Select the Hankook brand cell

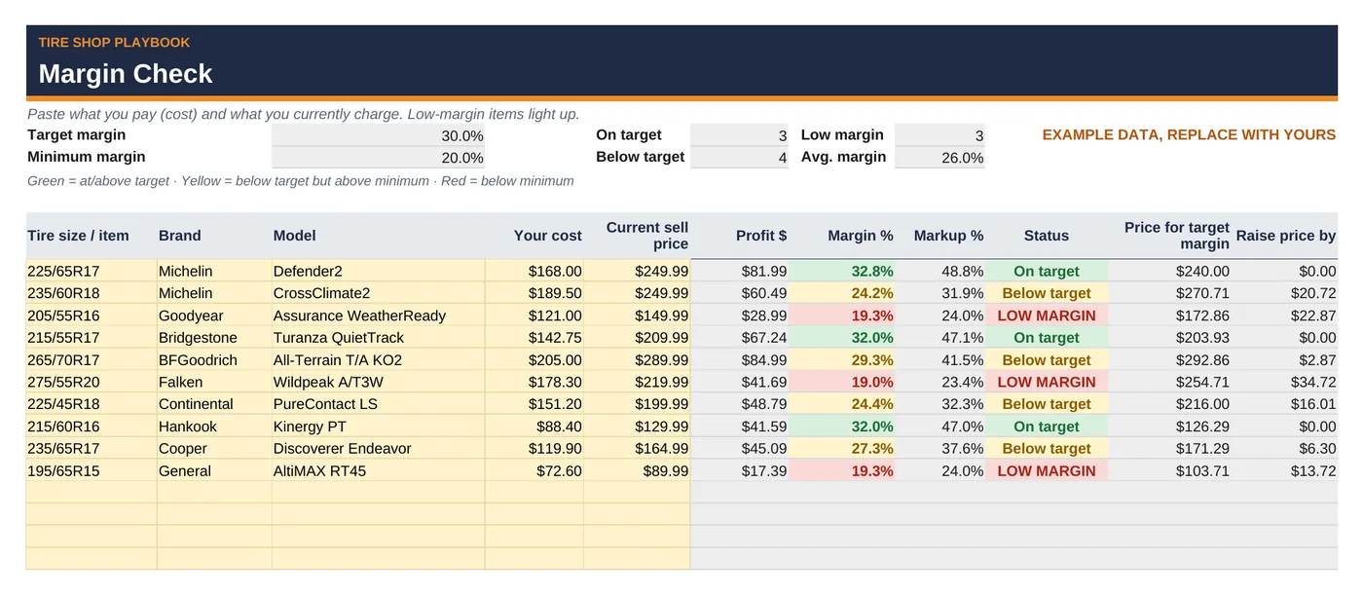tap(214, 427)
